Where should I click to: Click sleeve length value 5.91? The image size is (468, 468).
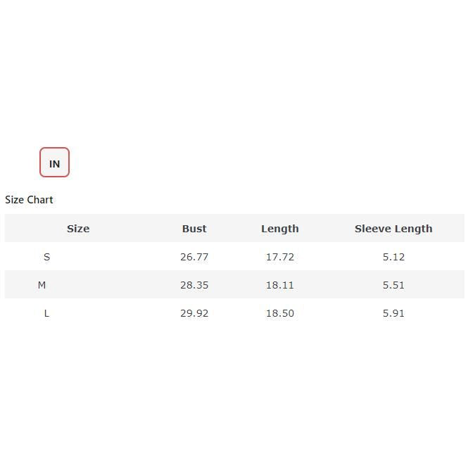coord(393,313)
